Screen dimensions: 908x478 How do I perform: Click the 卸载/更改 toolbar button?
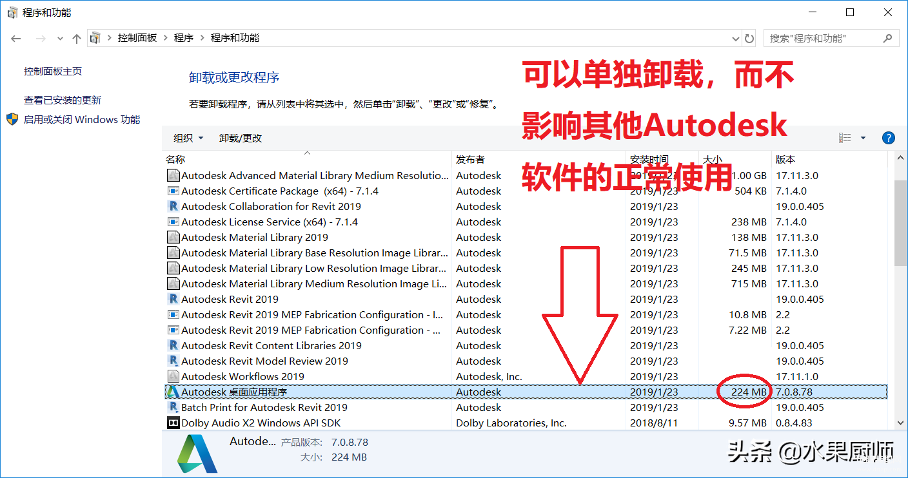point(241,138)
